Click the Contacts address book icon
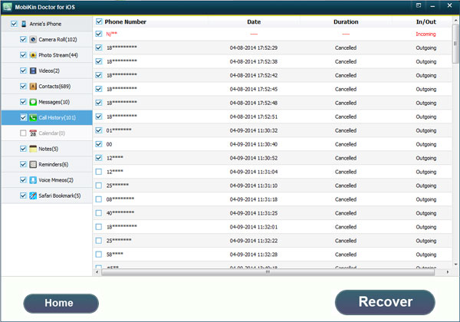 coord(34,87)
